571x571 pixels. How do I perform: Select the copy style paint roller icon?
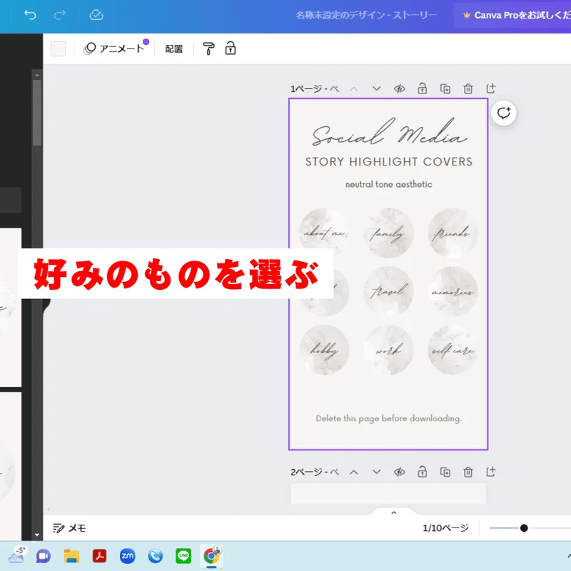tap(208, 49)
